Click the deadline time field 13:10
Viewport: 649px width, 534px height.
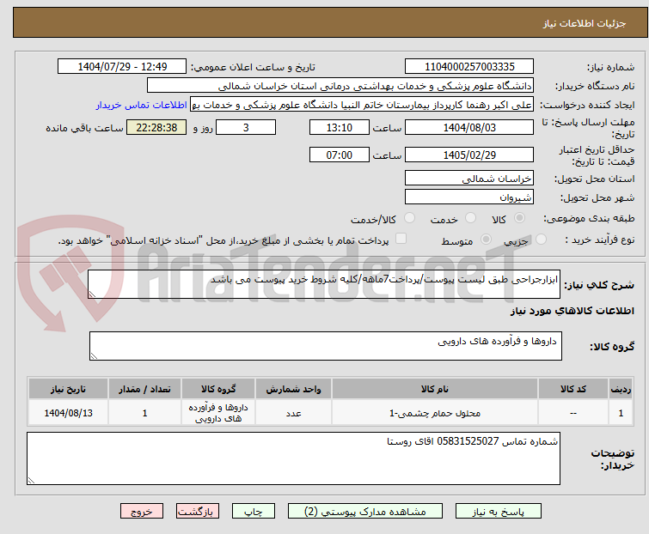point(340,127)
